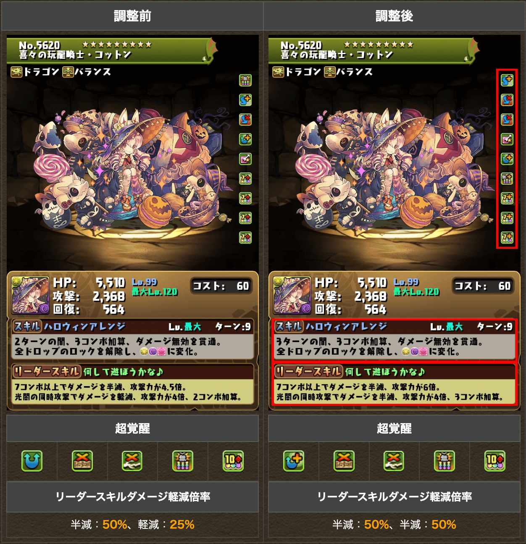The width and height of the screenshot is (526, 544).
Task: Select the blue U-arrow bind recovery super awakening
Action: click(x=32, y=461)
